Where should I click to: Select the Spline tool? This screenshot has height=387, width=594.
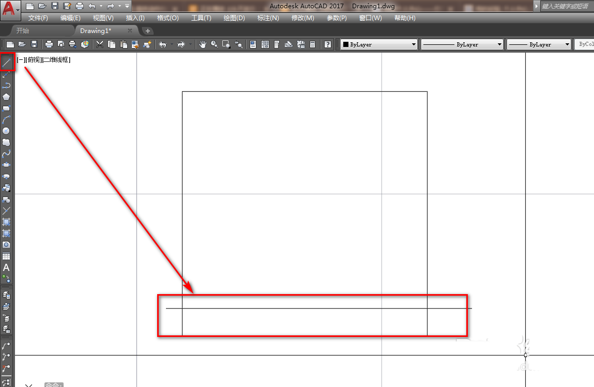6,154
